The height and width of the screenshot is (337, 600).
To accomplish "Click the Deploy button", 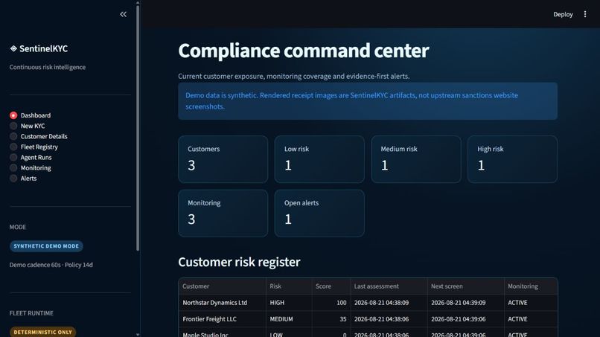I will [563, 15].
